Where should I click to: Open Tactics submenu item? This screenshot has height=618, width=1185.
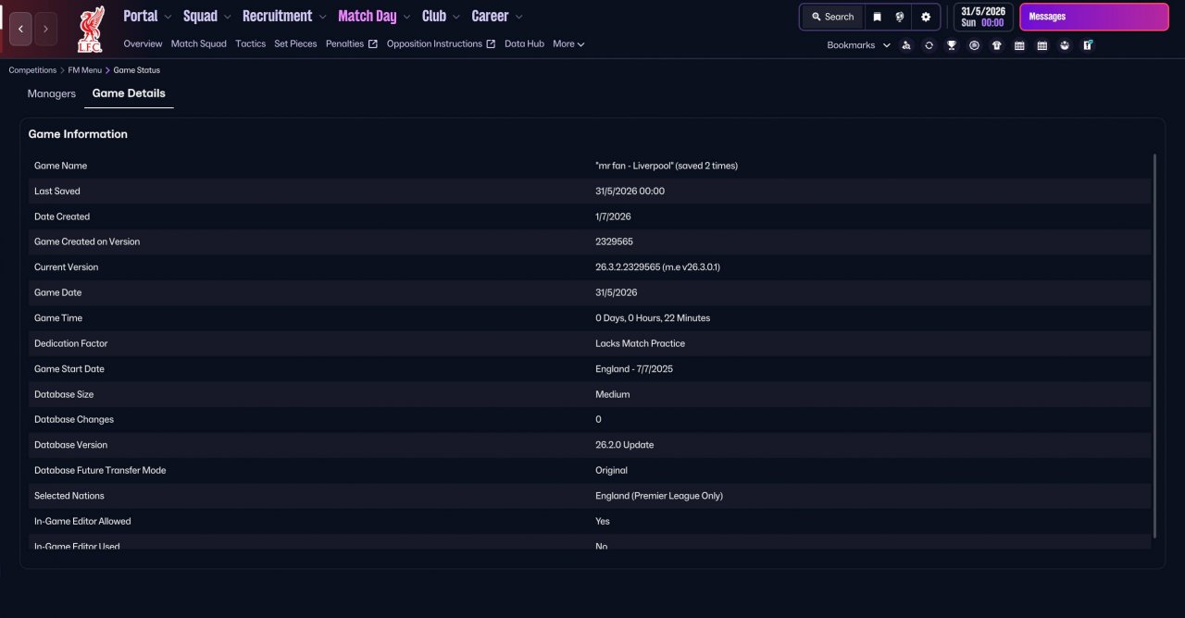[x=250, y=43]
